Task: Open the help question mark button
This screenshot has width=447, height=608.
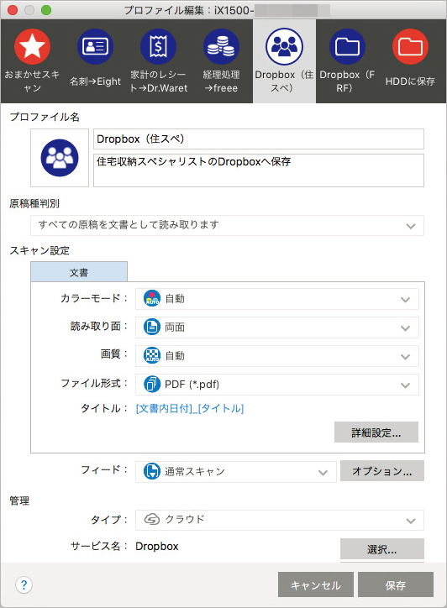Action: pyautogui.click(x=24, y=584)
